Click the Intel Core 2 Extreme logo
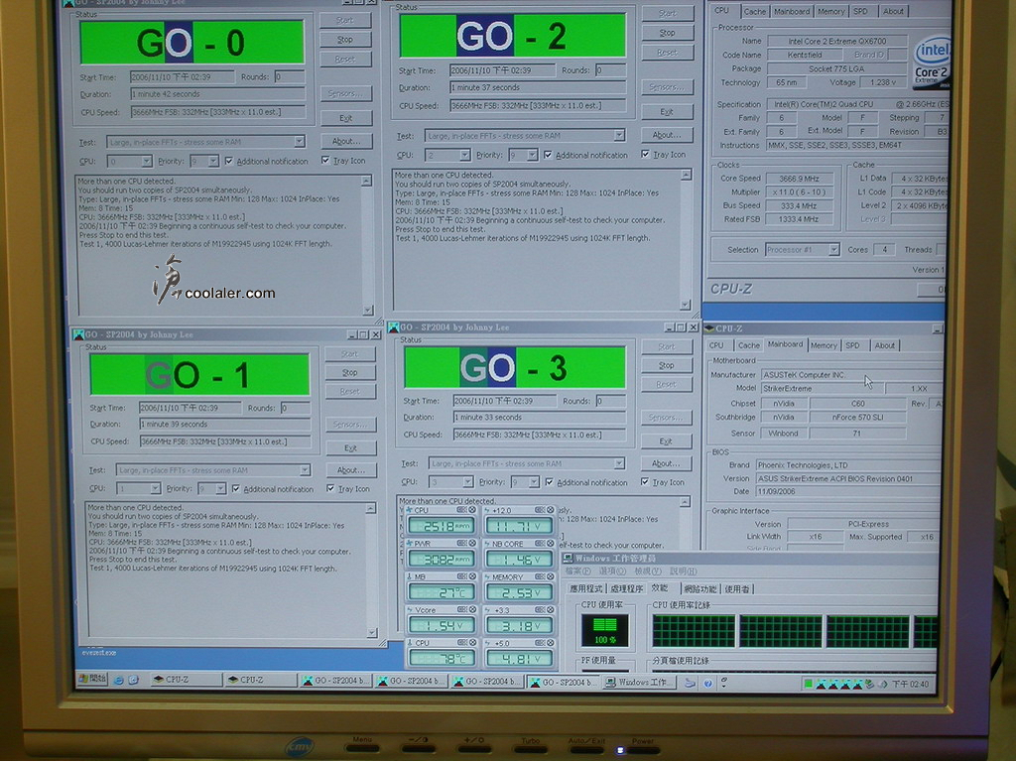 click(x=932, y=63)
